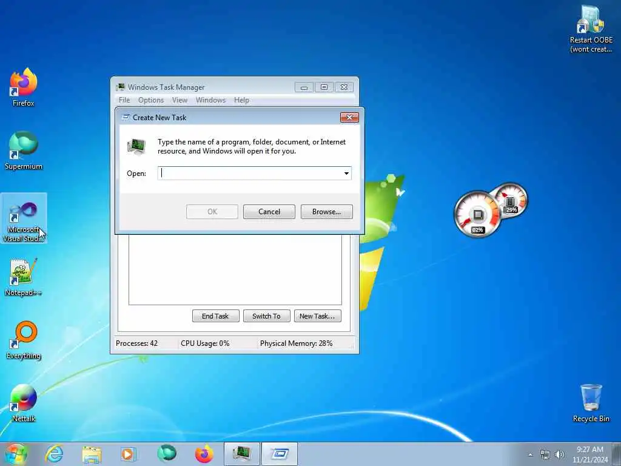Select the Nettalk desktop shortcut
This screenshot has width=621, height=466.
coord(24,403)
